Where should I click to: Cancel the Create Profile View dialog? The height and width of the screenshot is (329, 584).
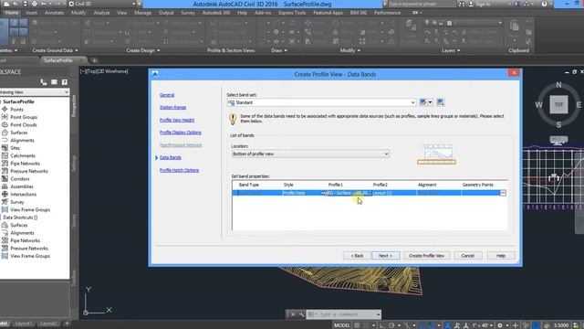[468, 256]
